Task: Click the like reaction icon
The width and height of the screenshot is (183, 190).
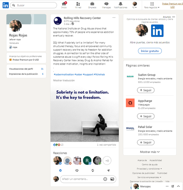Action: coord(60,171)
